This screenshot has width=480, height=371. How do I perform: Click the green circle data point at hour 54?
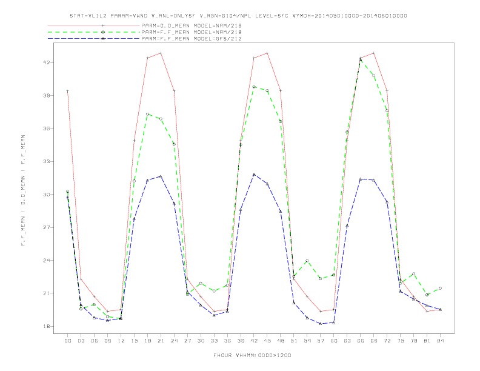click(307, 261)
